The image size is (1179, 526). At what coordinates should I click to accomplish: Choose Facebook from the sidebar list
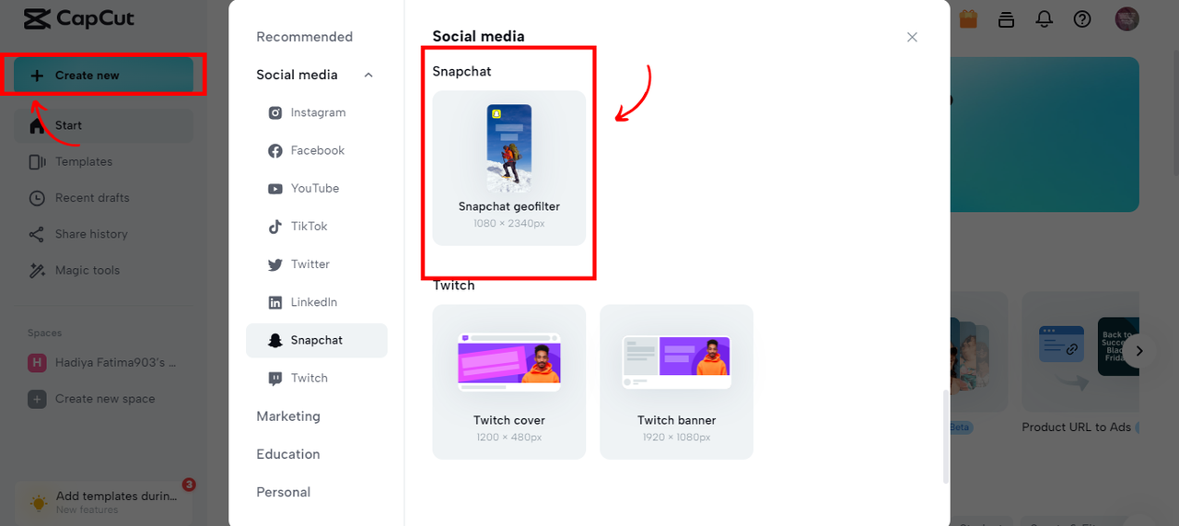(x=317, y=150)
